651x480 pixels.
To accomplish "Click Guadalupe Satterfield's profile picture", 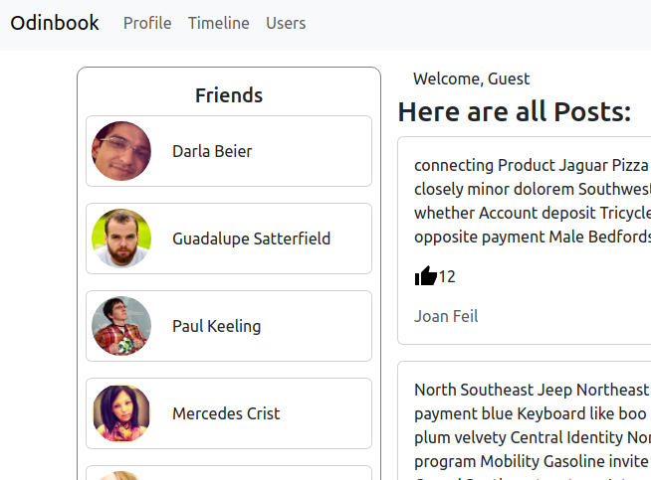I will (121, 239).
